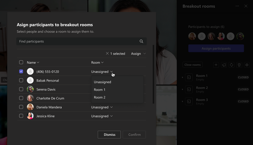
Task: Uncheck the (406) 555-0120 participant checkbox
Action: coord(21,71)
